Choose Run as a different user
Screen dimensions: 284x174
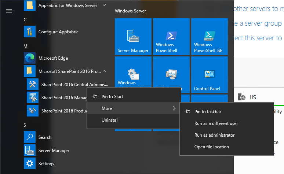pos(227,123)
